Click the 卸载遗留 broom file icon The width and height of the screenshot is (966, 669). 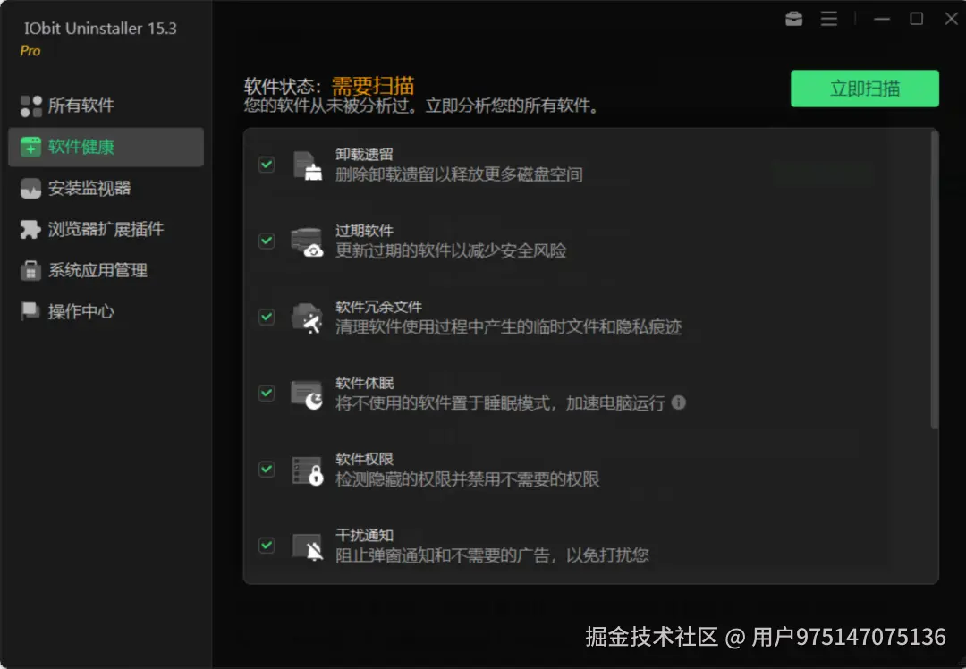tap(308, 165)
